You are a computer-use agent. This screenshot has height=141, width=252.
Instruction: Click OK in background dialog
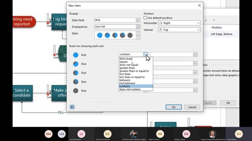(228, 103)
